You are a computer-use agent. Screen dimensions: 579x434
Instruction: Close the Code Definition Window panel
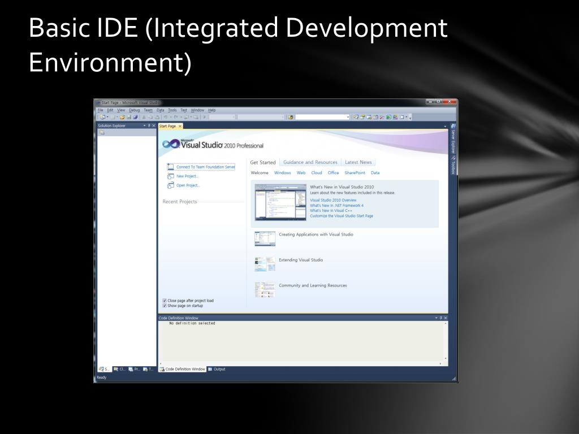tap(446, 318)
